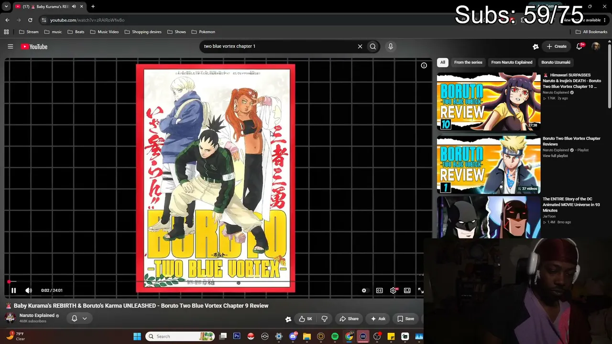Run search with the magnifier button
Image resolution: width=612 pixels, height=344 pixels.
[x=373, y=46]
